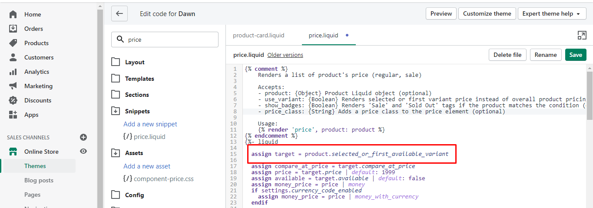Click the Analytics bar chart icon
593x208 pixels.
pyautogui.click(x=13, y=72)
